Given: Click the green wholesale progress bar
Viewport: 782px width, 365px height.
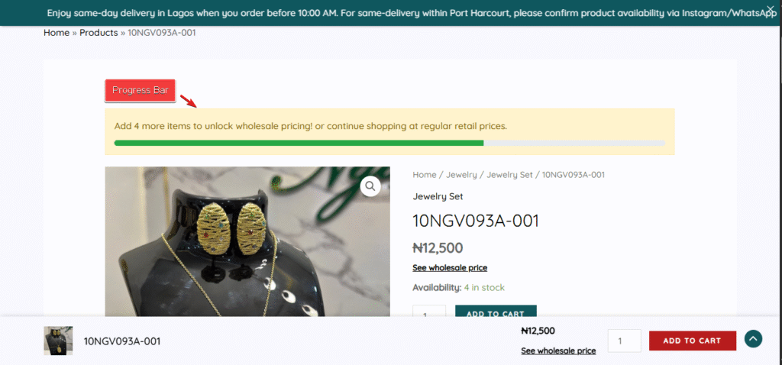Looking at the screenshot, I should coord(299,143).
